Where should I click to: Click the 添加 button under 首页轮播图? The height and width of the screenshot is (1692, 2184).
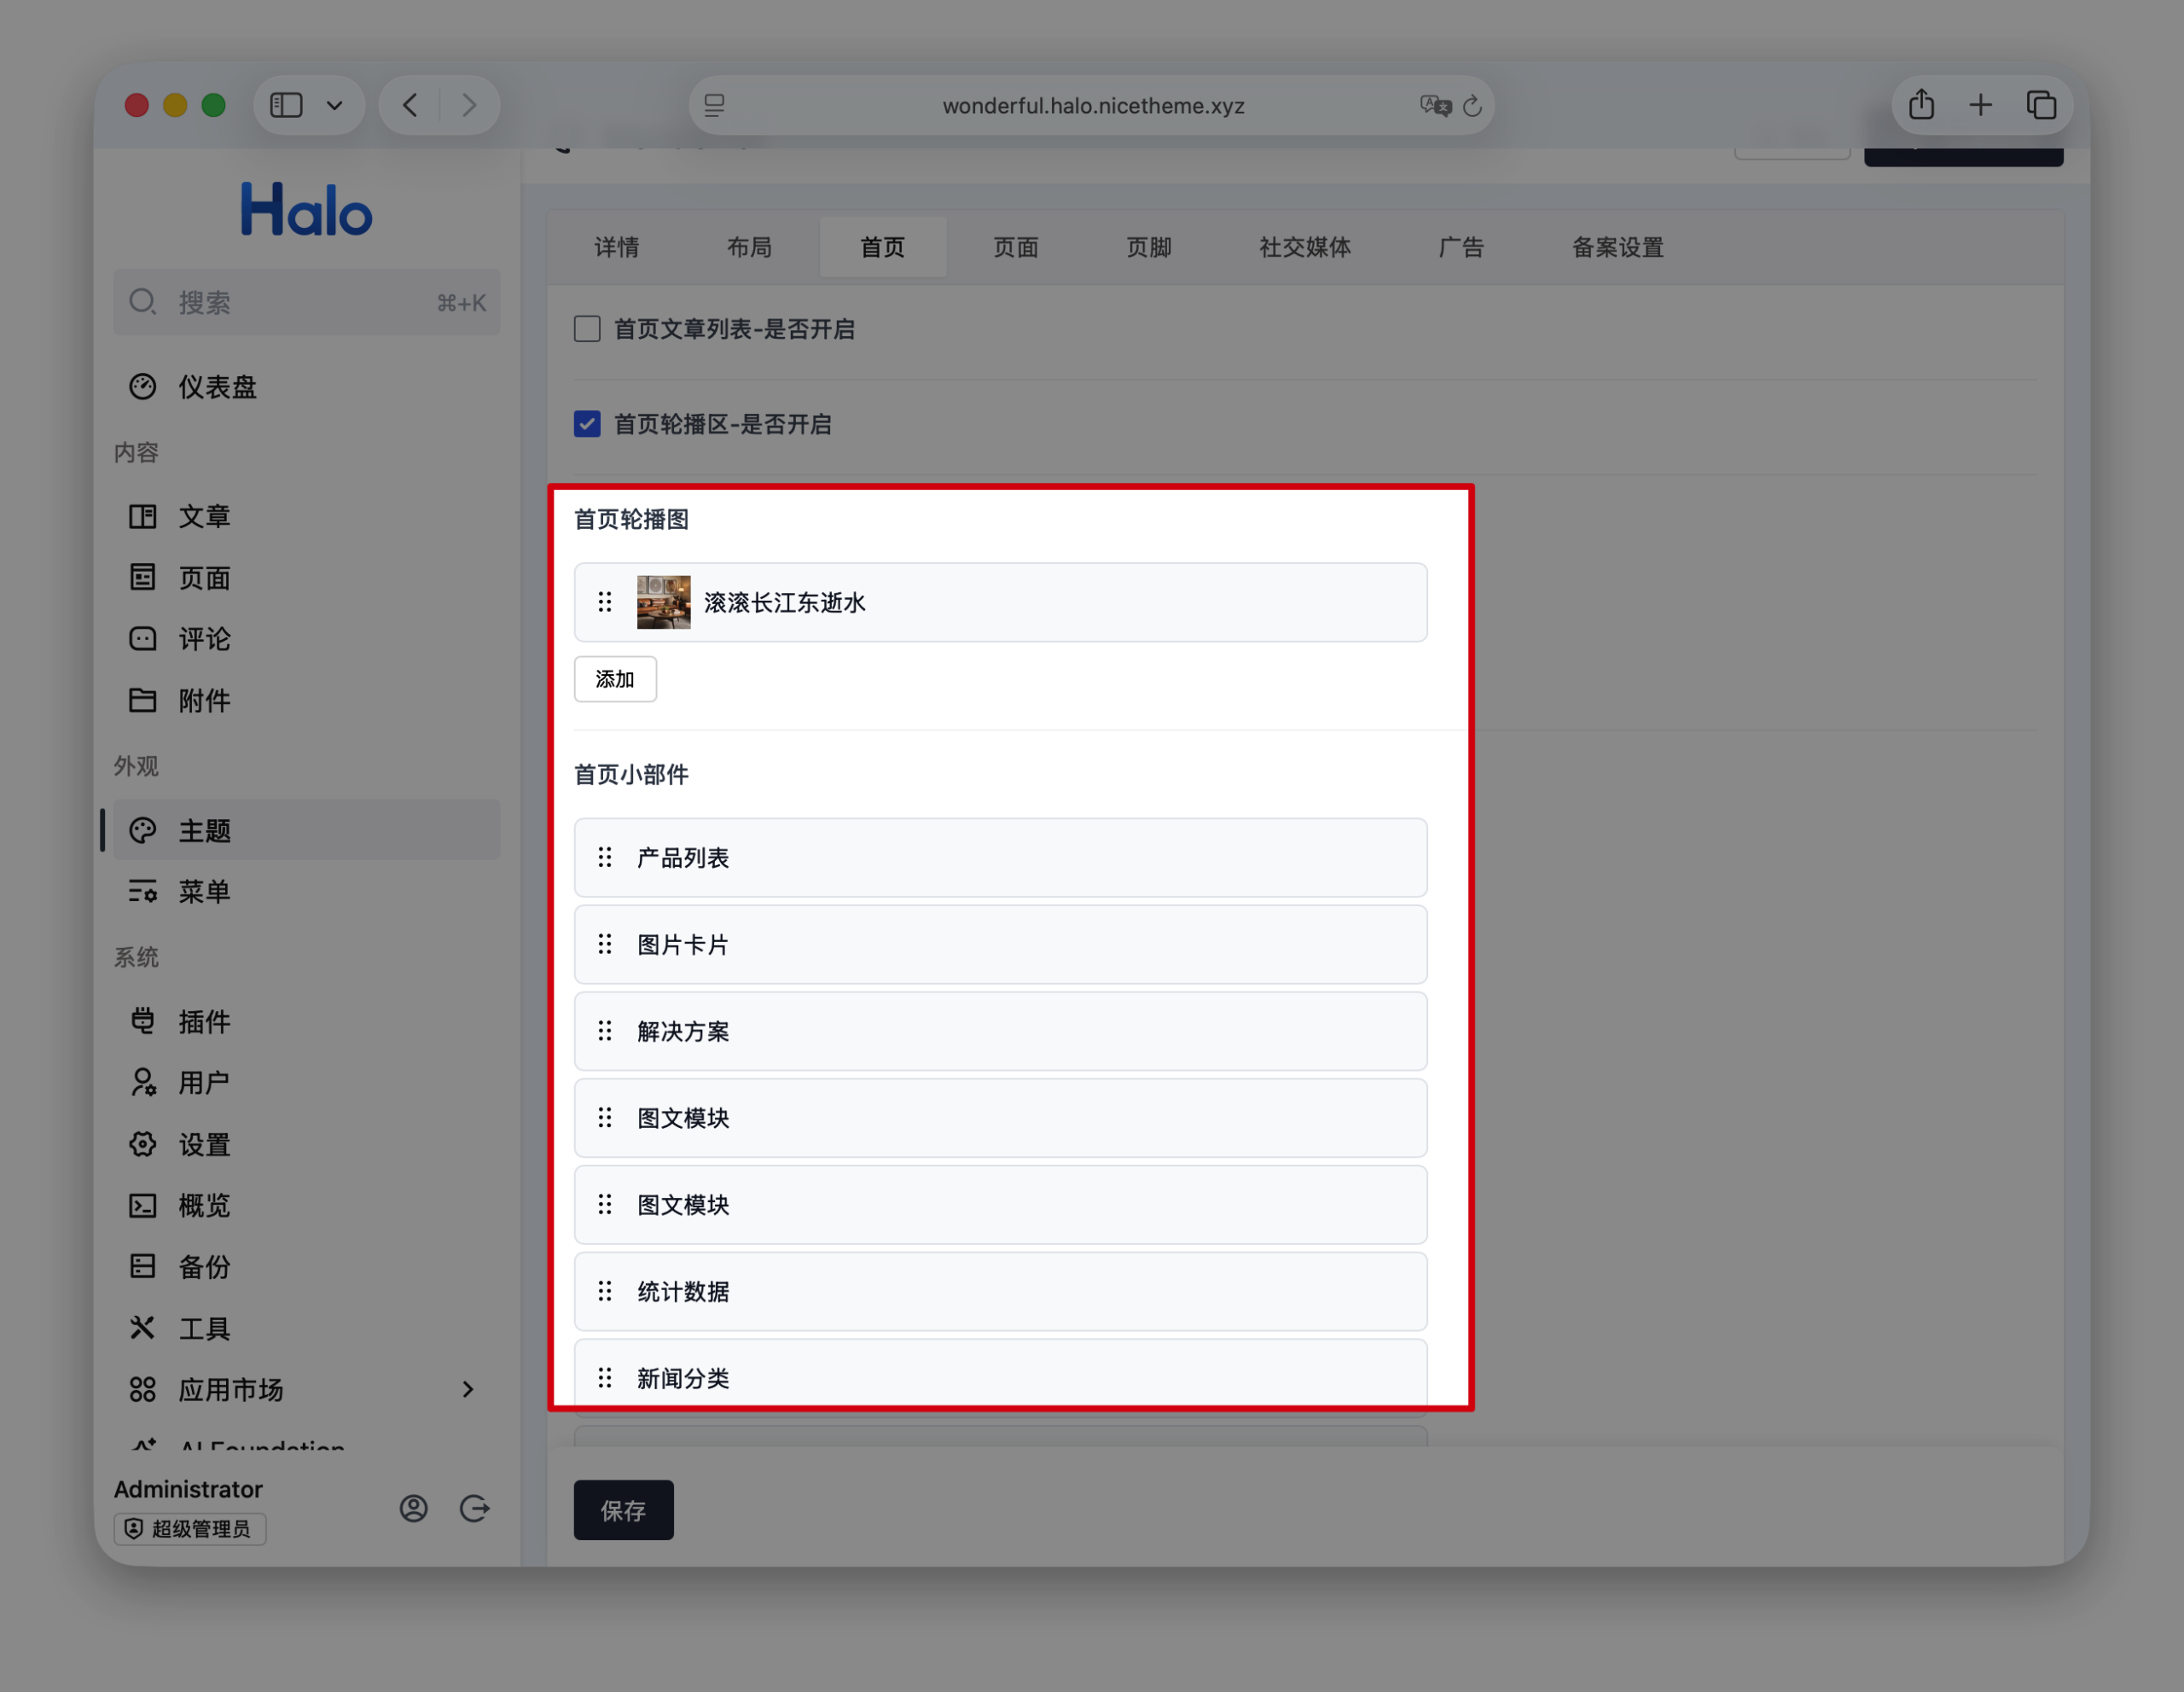tap(615, 679)
